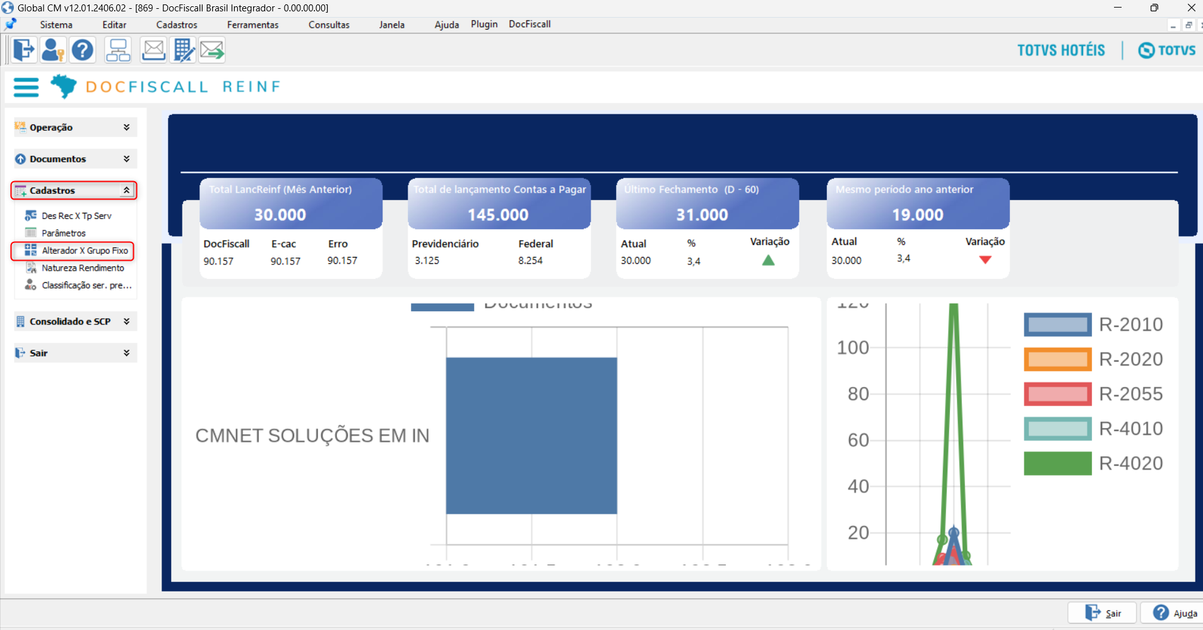Expand the Documentos sidebar section
This screenshot has height=630, width=1203.
(75, 159)
